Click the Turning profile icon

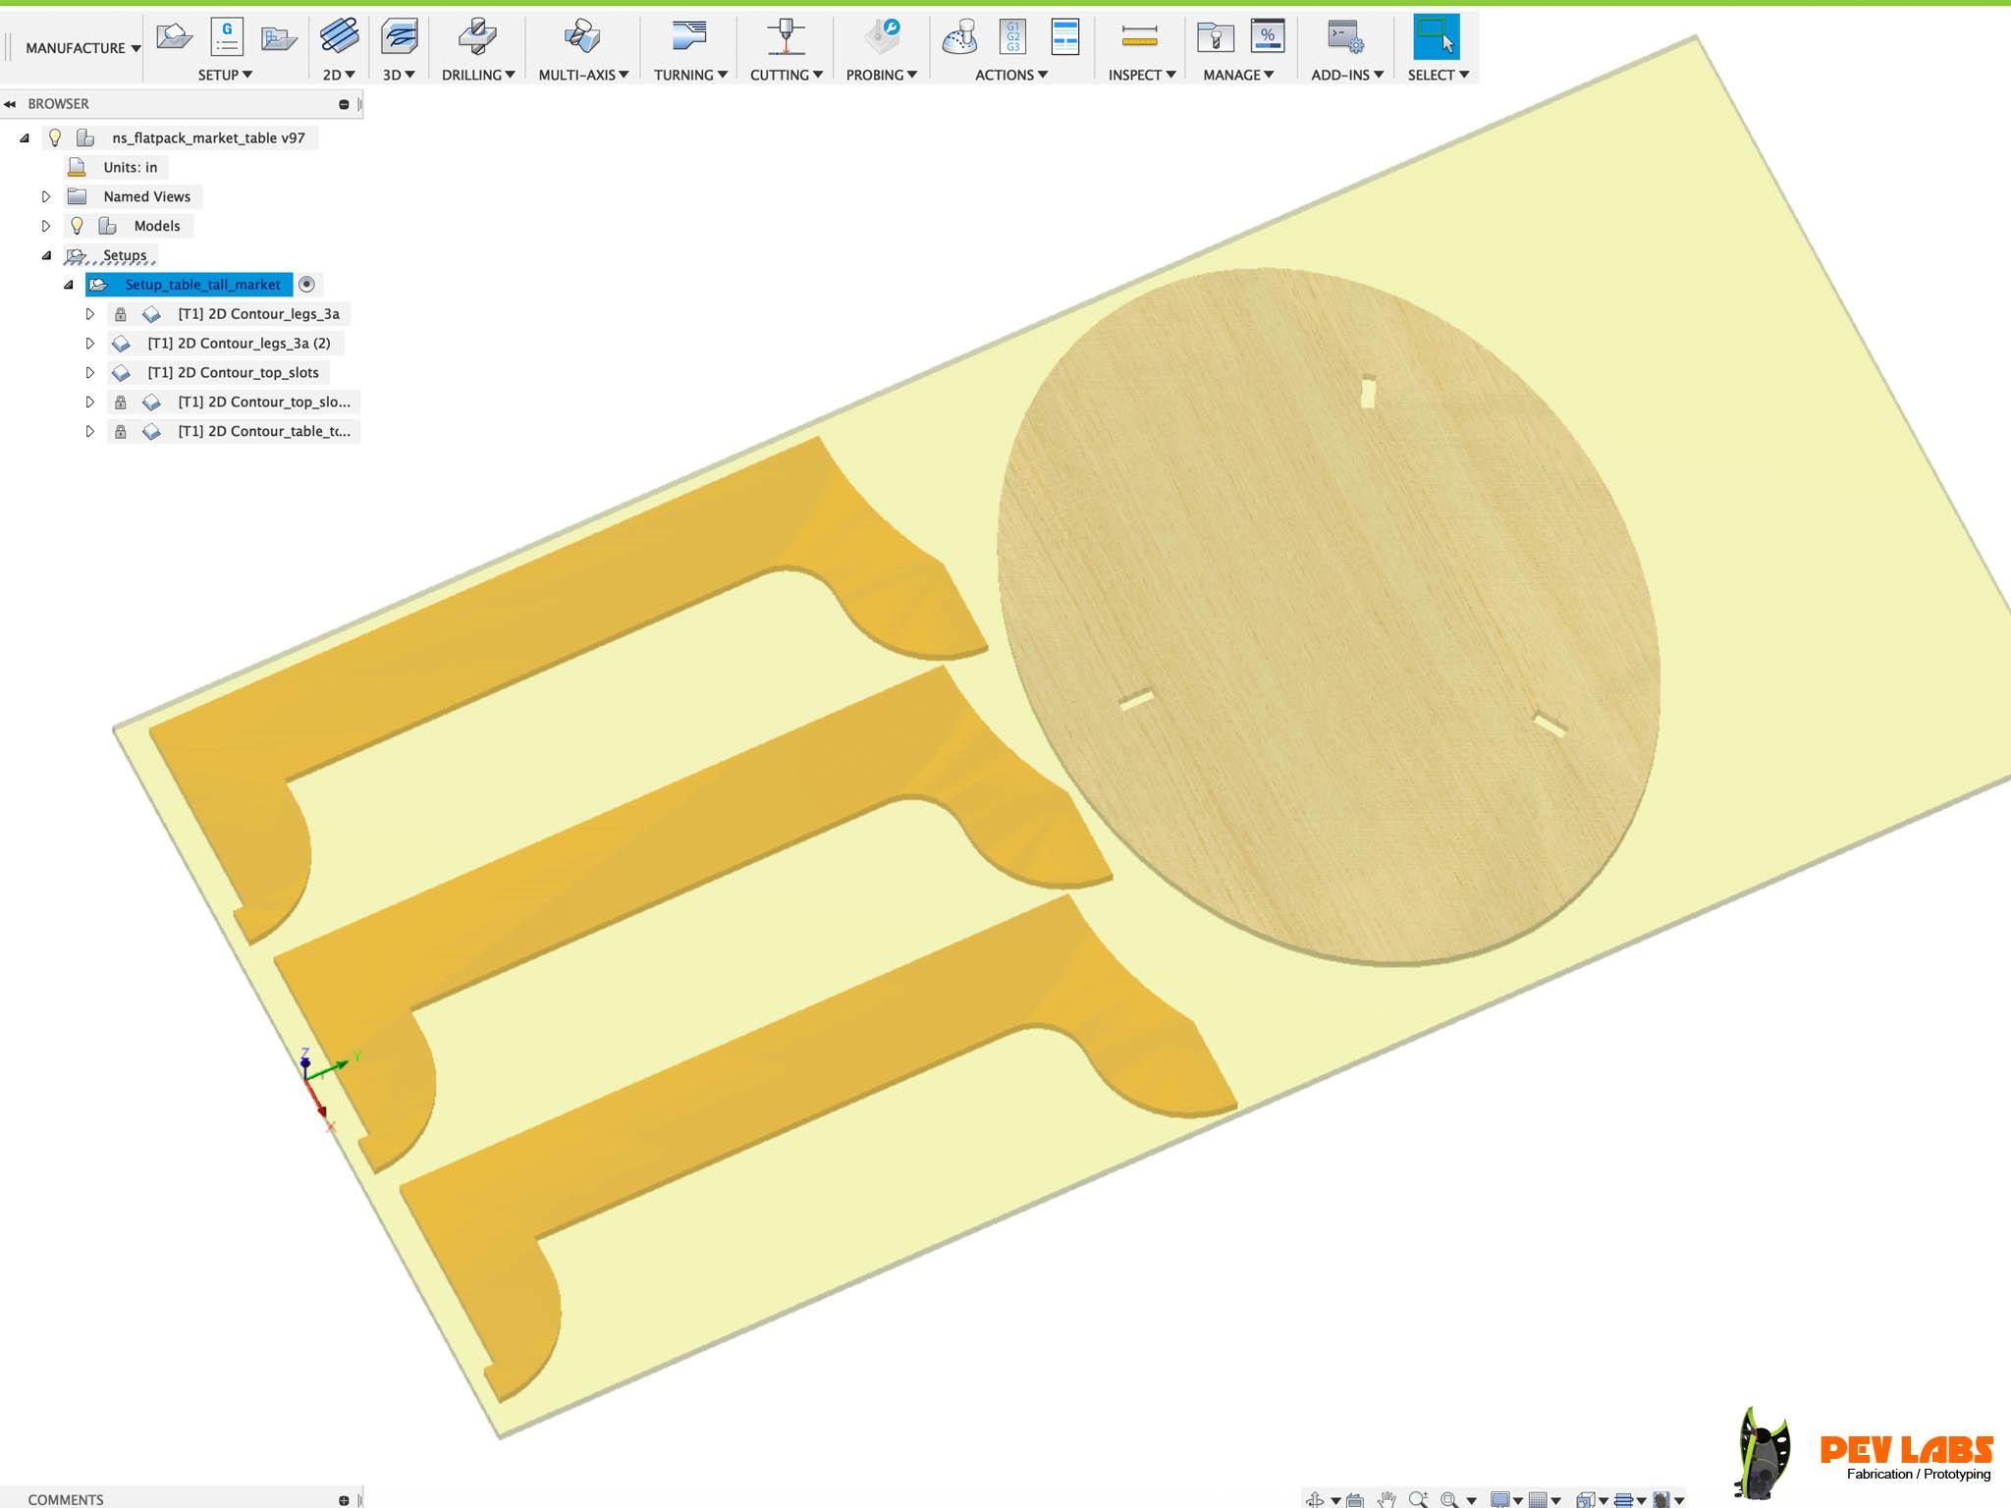pos(689,37)
